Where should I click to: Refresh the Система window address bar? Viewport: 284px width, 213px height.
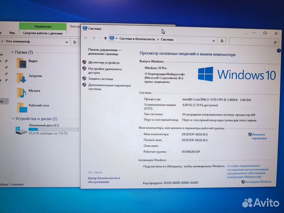point(223,40)
